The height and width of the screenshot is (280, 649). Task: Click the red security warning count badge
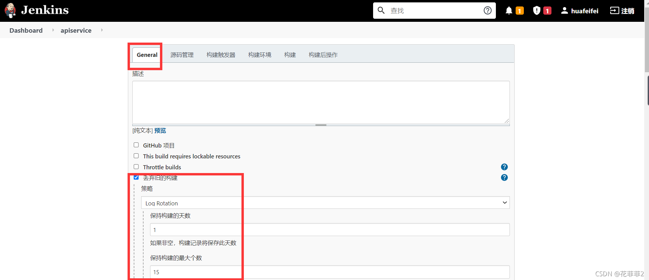(547, 11)
